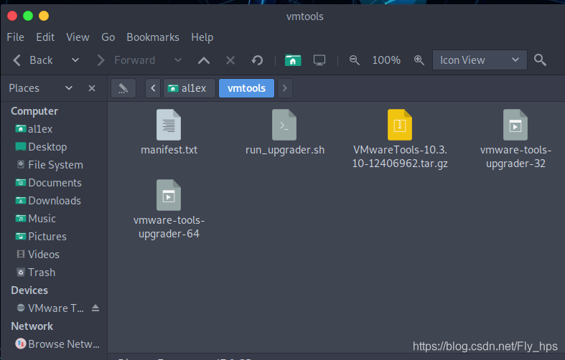The width and height of the screenshot is (565, 360).
Task: Click the yellow window button
Action: tap(44, 16)
